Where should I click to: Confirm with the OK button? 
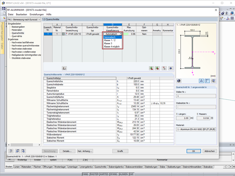[194, 151]
